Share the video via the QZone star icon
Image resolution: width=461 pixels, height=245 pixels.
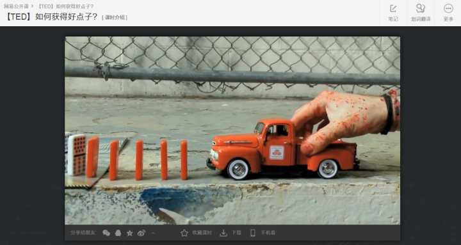tap(129, 233)
